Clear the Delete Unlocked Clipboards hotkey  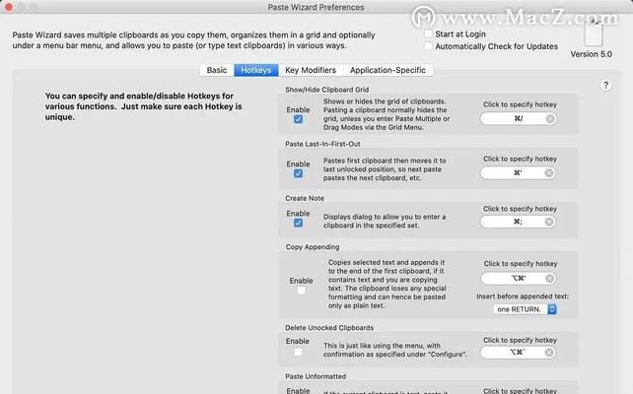[549, 353]
